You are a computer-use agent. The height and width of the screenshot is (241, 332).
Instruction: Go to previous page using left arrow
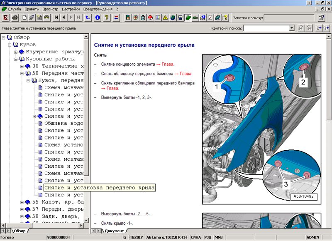click(63, 17)
